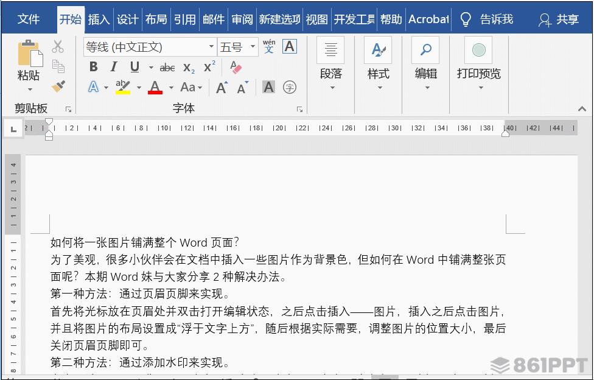Decrease font size with smaller A
Screen dimensions: 594x380
pos(242,88)
